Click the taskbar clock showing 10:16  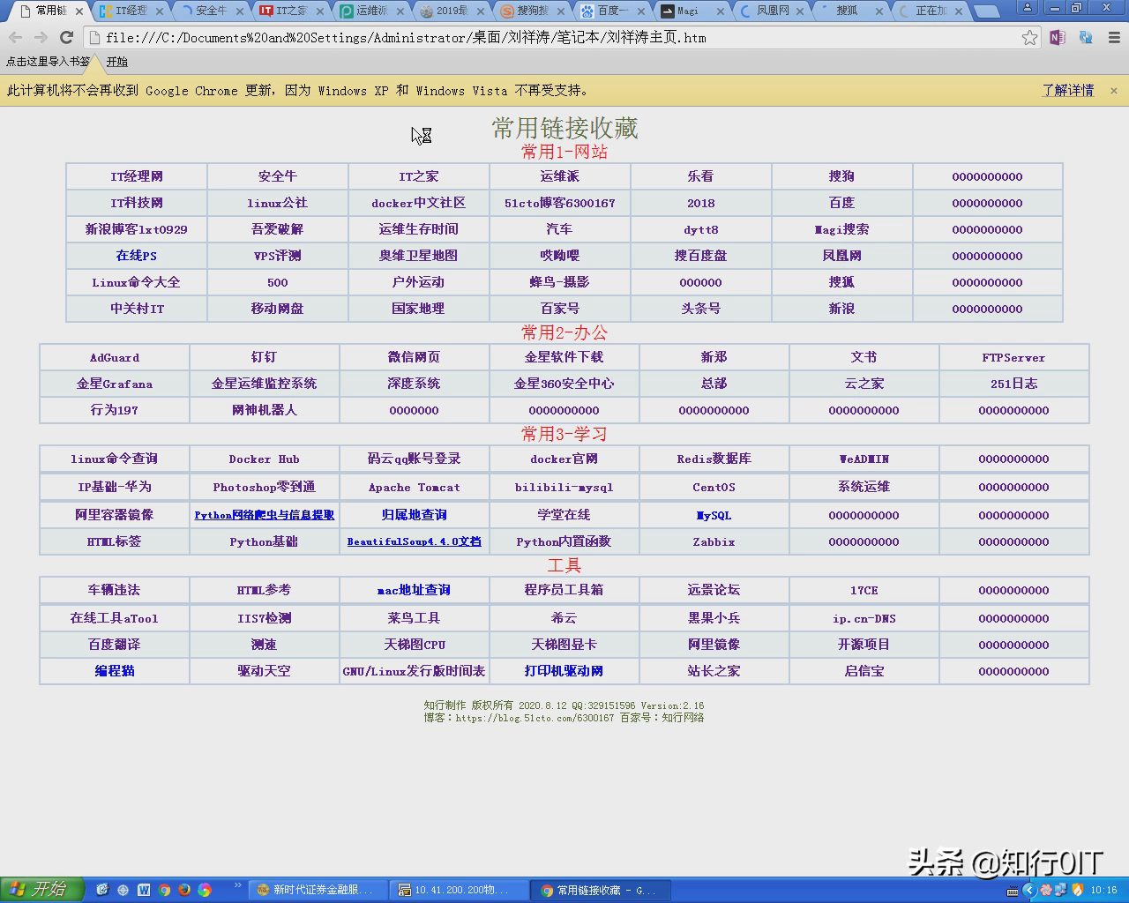coord(1103,891)
